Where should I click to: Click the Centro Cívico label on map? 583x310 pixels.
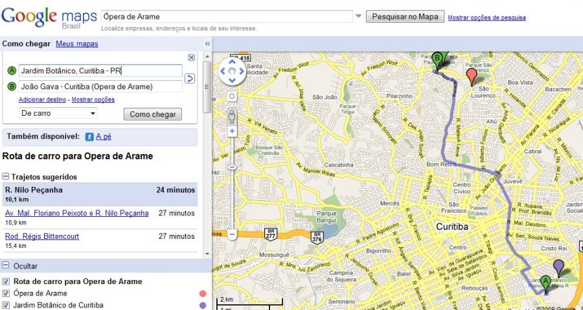[462, 188]
